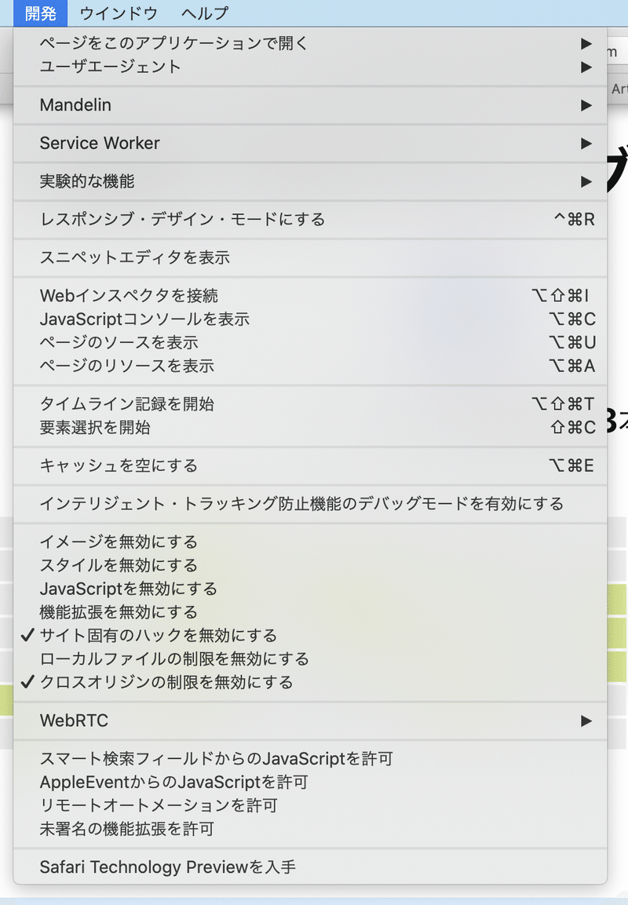Toggle リモートオートメーションを許可

tap(310, 805)
